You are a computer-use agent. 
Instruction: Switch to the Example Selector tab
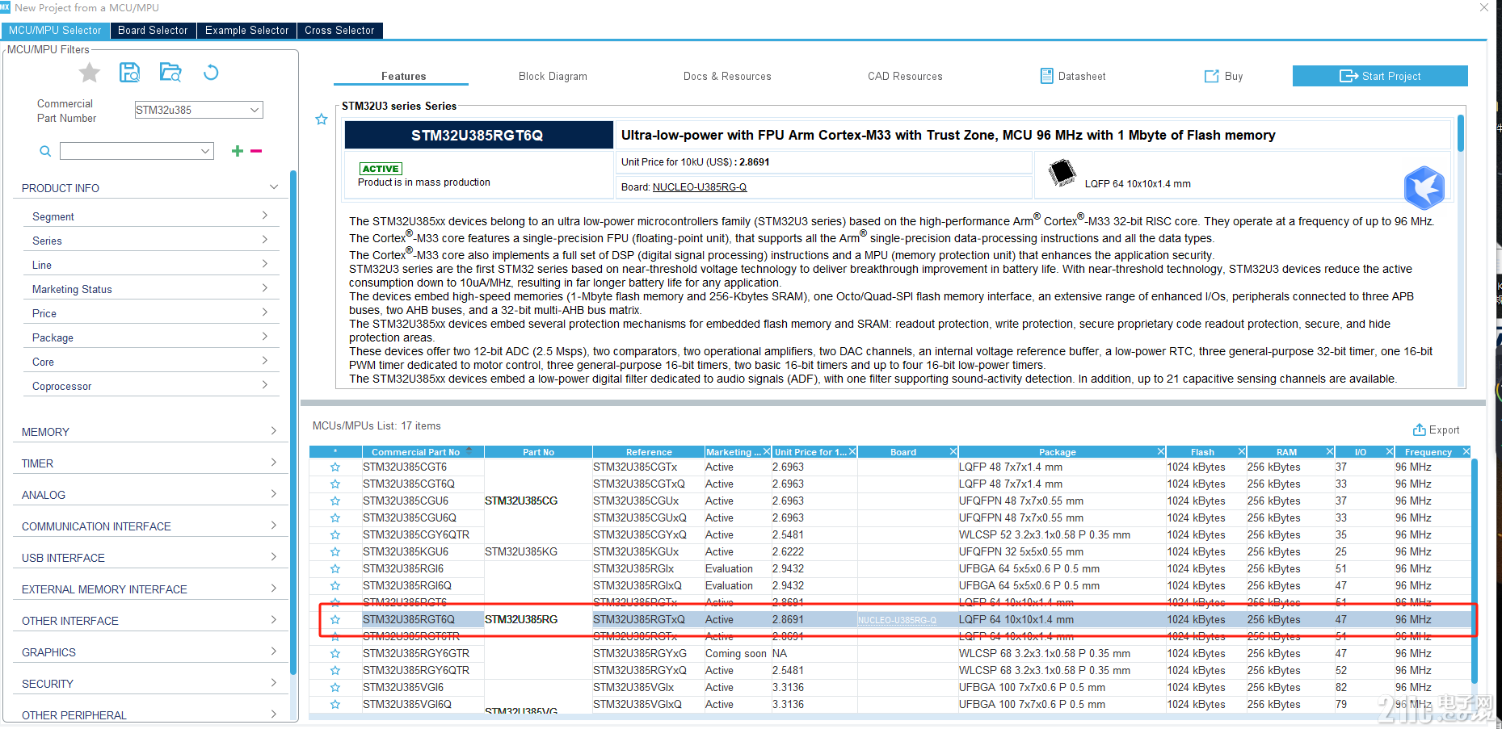pos(246,31)
